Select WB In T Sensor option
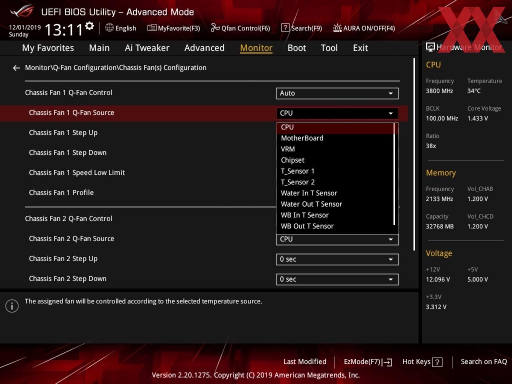Viewport: 512px width, 384px height. pyautogui.click(x=335, y=215)
